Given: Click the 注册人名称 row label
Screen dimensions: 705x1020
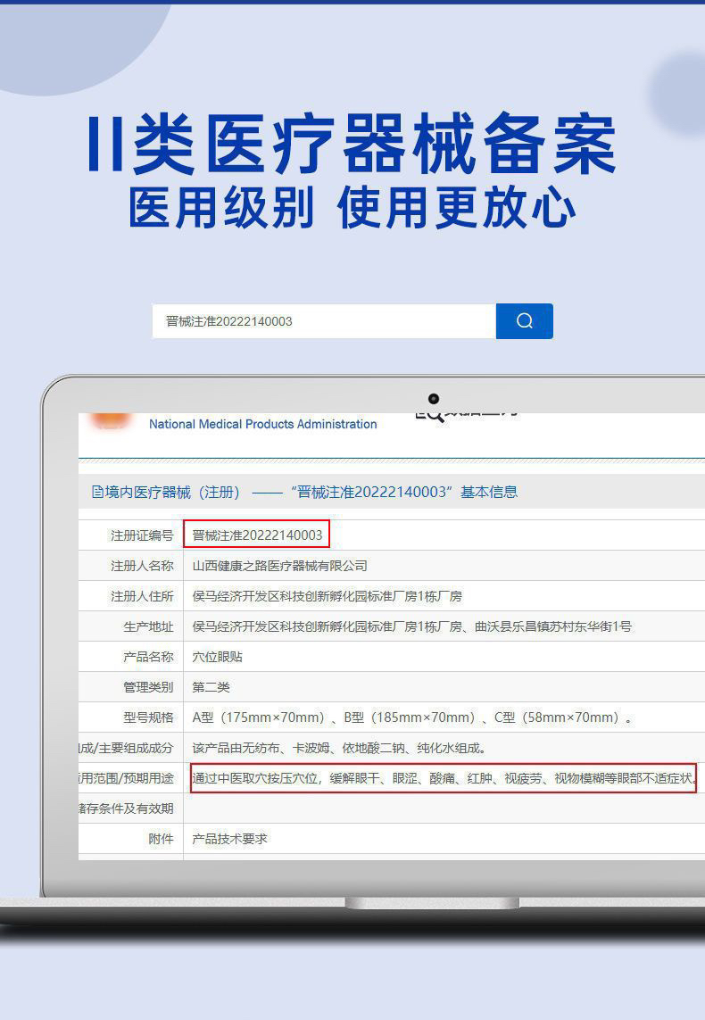Looking at the screenshot, I should [142, 566].
